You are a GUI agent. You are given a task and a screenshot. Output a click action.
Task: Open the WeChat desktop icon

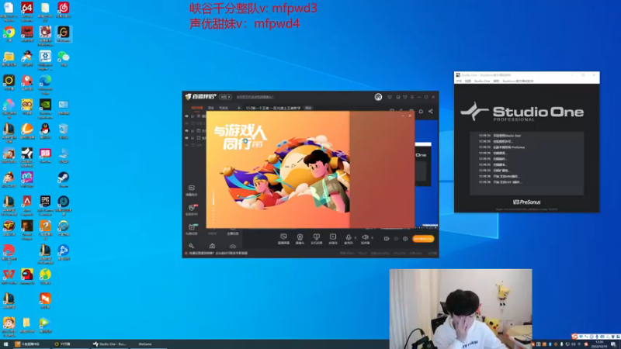[64, 57]
